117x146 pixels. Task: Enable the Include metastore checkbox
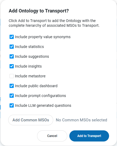click(12, 76)
